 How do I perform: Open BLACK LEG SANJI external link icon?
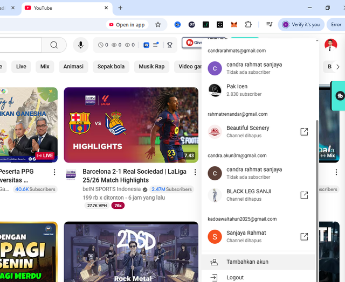304,195
